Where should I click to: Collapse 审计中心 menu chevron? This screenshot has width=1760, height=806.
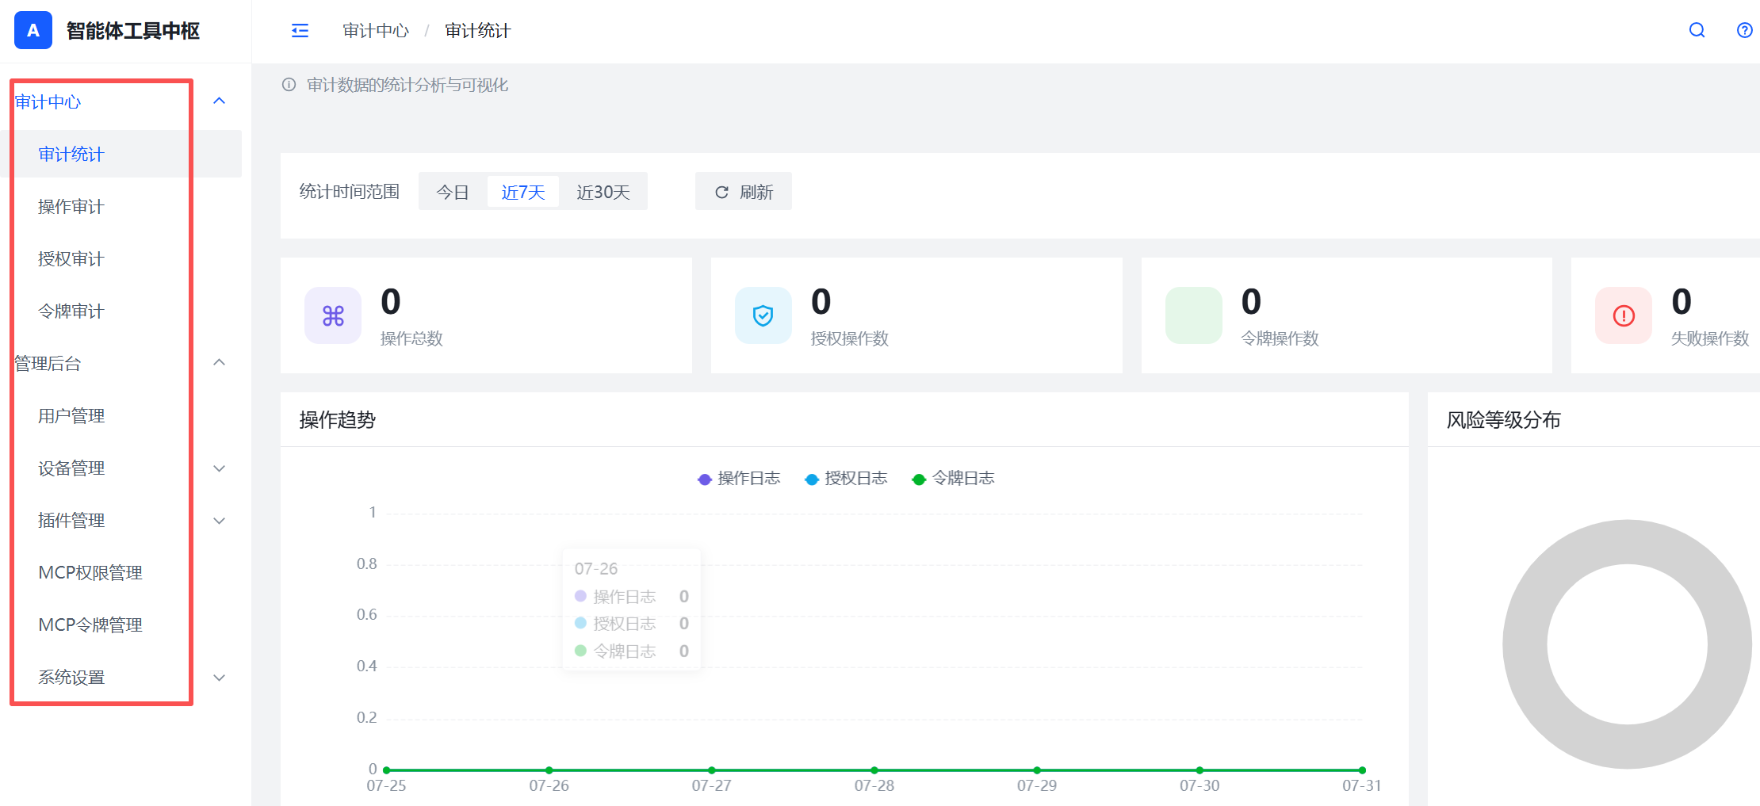coord(220,101)
